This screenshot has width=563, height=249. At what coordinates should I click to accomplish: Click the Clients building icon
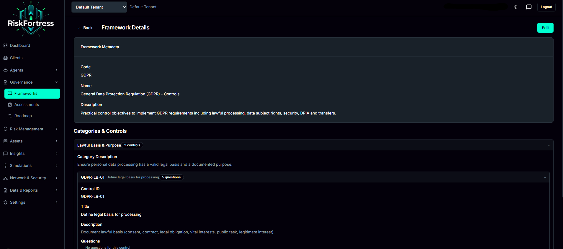[x=5, y=58]
